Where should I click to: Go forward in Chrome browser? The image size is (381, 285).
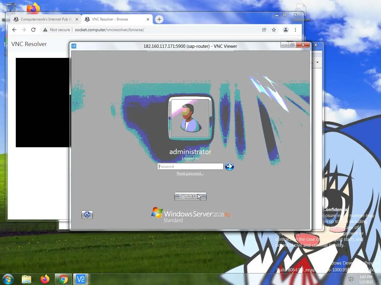24,30
